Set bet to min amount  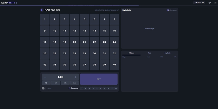[65, 83]
